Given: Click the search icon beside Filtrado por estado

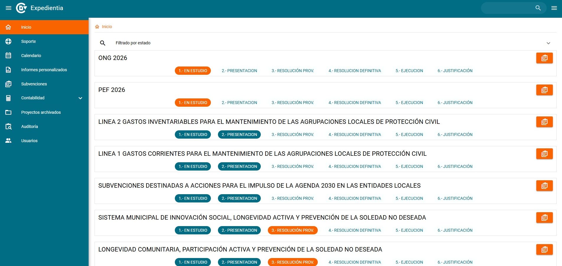Looking at the screenshot, I should click(102, 43).
